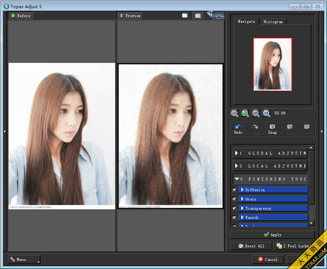Switch to the Histogram tab

pyautogui.click(x=273, y=22)
